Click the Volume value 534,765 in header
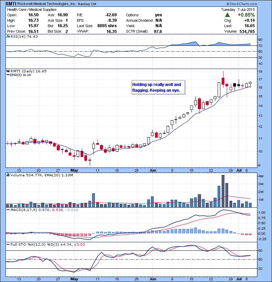The width and height of the screenshot is (272, 282). (x=247, y=32)
